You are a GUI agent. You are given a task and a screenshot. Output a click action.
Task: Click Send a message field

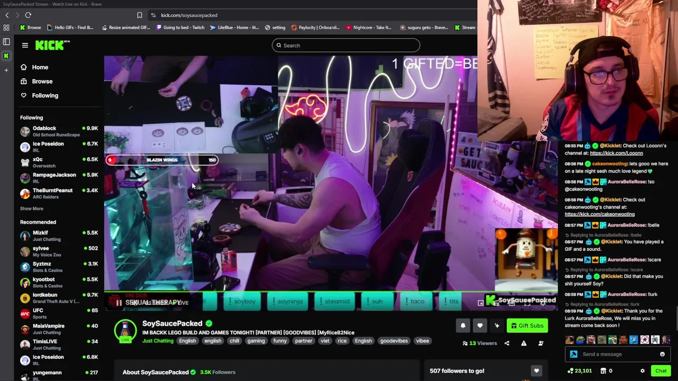[617, 354]
